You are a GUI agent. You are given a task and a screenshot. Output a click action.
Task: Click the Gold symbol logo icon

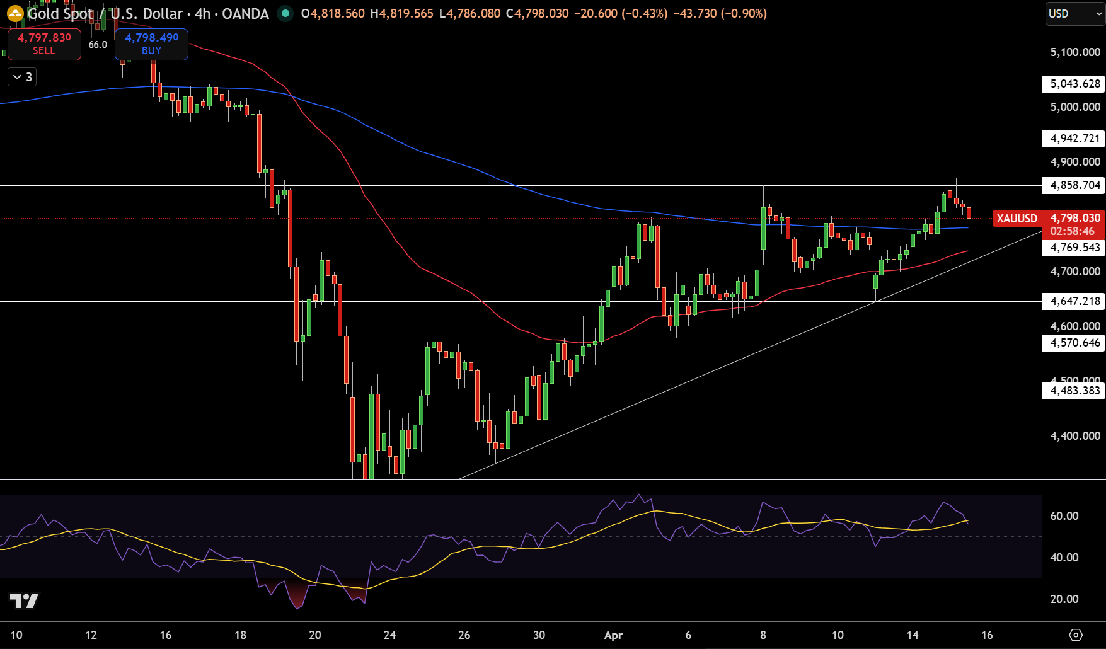(15, 13)
